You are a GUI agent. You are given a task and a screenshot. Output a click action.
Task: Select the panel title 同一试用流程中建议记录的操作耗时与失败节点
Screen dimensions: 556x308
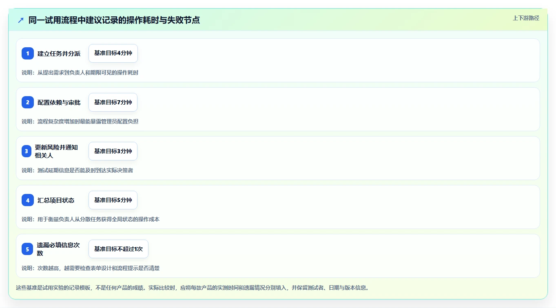(114, 20)
